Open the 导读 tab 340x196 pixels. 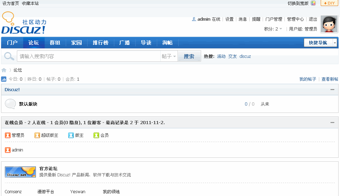click(x=146, y=43)
